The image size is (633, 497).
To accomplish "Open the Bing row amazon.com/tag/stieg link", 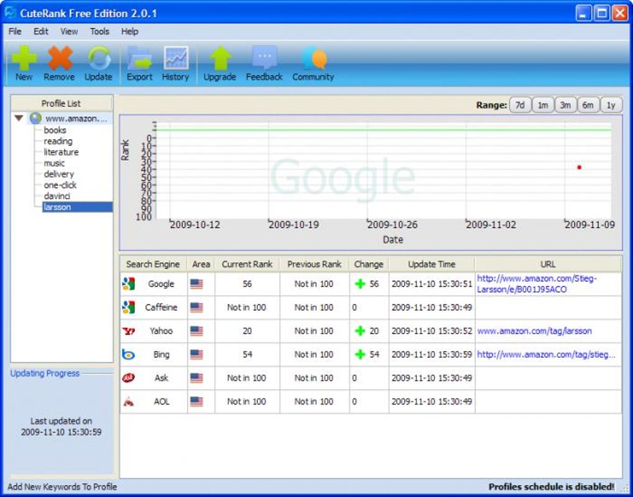I will [x=546, y=355].
